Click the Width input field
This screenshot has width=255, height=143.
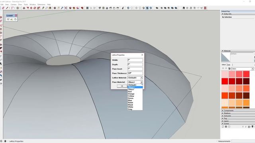click(135, 60)
